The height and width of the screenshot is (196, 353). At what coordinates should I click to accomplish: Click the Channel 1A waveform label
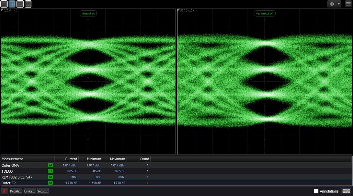(88, 13)
